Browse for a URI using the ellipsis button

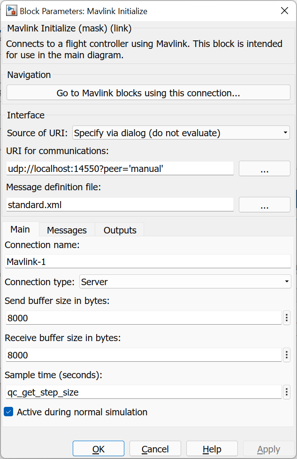pyautogui.click(x=264, y=168)
